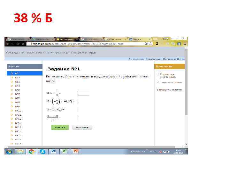Open the second link under Приложения

tap(171, 82)
